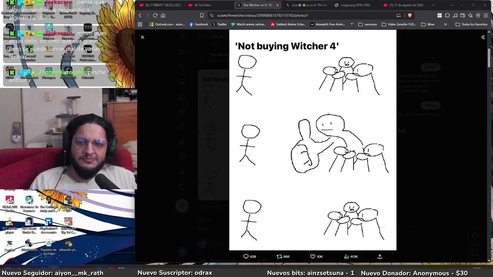This screenshot has width=493, height=277.
Task: Select the TikTok LIVE Studio desktop icon
Action: [10, 204]
